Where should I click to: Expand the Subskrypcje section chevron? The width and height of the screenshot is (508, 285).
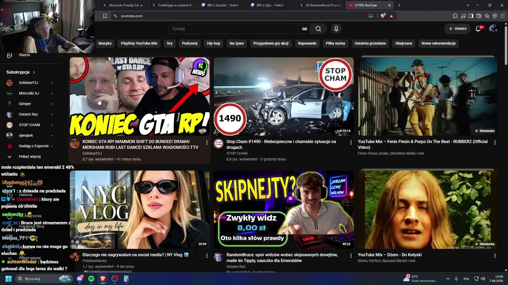[34, 72]
